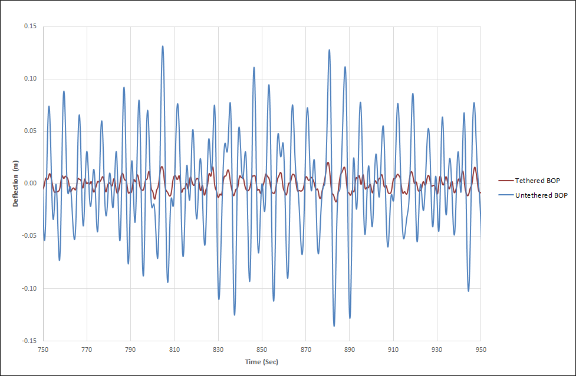Click the 830 tick label on the time axis
576x376 pixels.
tap(218, 349)
